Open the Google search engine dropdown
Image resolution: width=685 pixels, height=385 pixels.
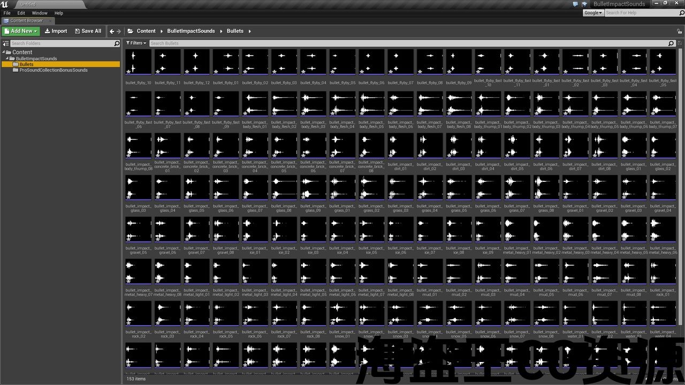(593, 13)
